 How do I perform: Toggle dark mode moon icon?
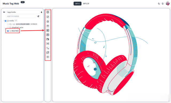coord(159,3)
